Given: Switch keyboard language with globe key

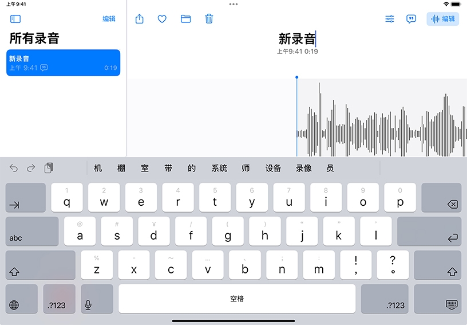Looking at the screenshot, I should click(x=14, y=305).
